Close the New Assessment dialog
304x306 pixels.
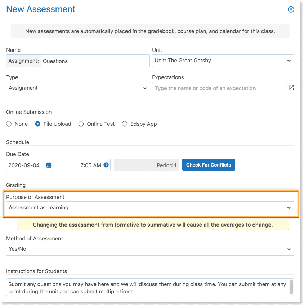pyautogui.click(x=291, y=10)
